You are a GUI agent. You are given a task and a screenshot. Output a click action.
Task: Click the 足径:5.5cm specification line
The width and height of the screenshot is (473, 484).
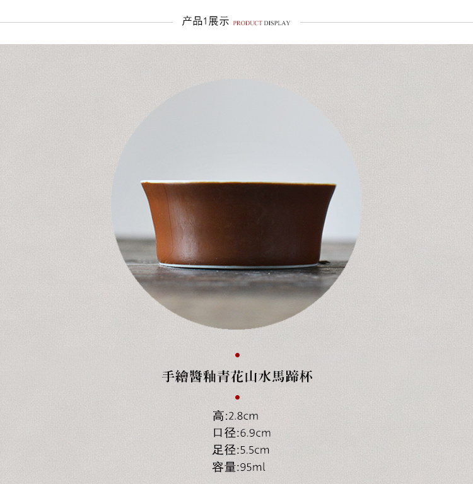coord(241,450)
